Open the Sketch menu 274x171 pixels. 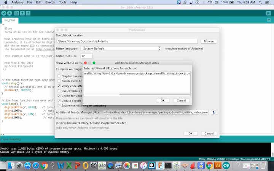coord(50,2)
